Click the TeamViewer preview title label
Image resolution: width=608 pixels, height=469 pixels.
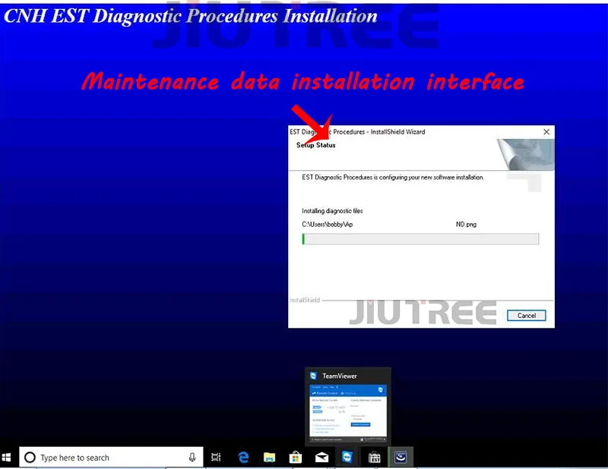(x=340, y=376)
